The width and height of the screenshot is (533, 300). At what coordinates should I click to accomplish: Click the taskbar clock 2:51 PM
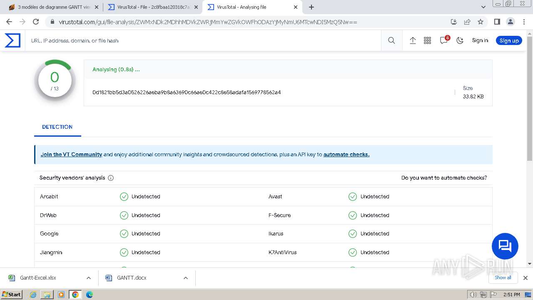tap(512, 295)
